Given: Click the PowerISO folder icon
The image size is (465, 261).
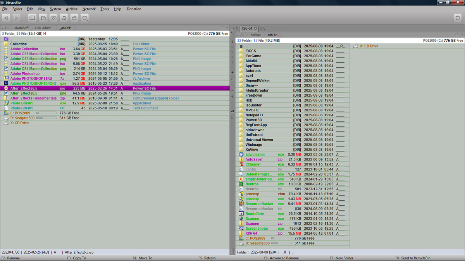Looking at the screenshot, I should coord(241,120).
